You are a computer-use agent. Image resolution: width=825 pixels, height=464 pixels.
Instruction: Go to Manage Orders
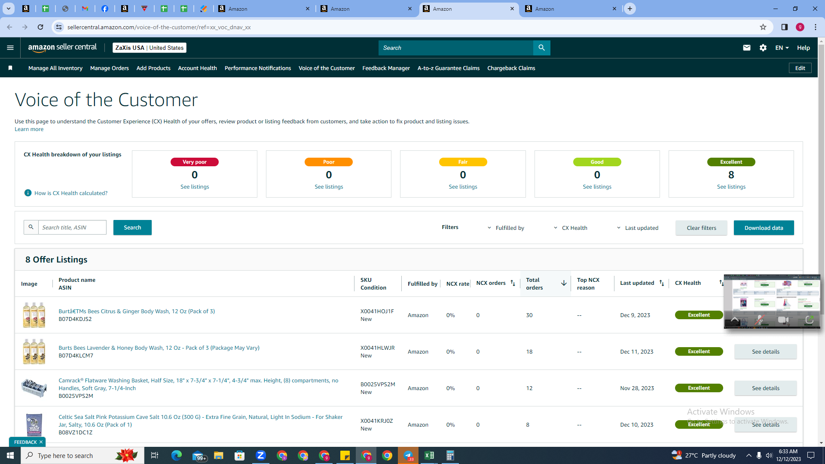point(110,68)
